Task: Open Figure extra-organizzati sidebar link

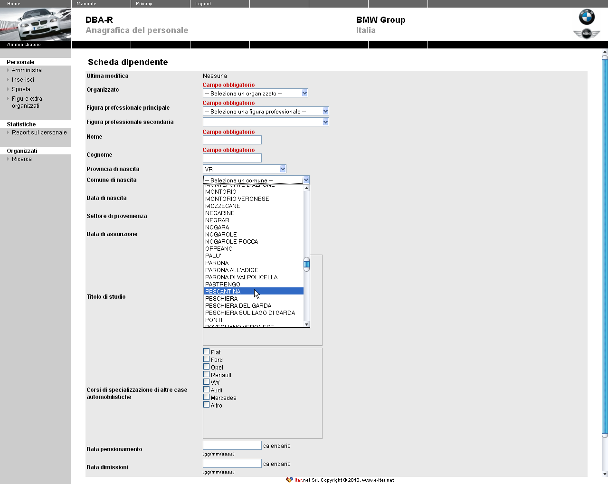Action: click(x=28, y=102)
